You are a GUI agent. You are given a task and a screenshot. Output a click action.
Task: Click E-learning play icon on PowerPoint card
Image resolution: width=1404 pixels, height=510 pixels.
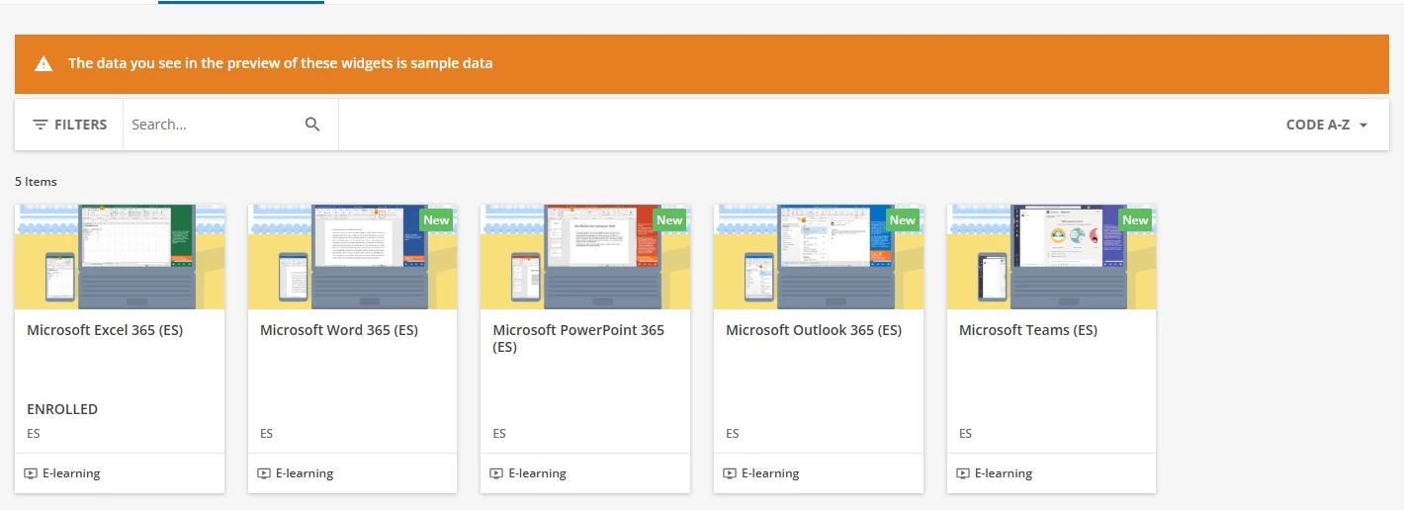[x=496, y=473]
